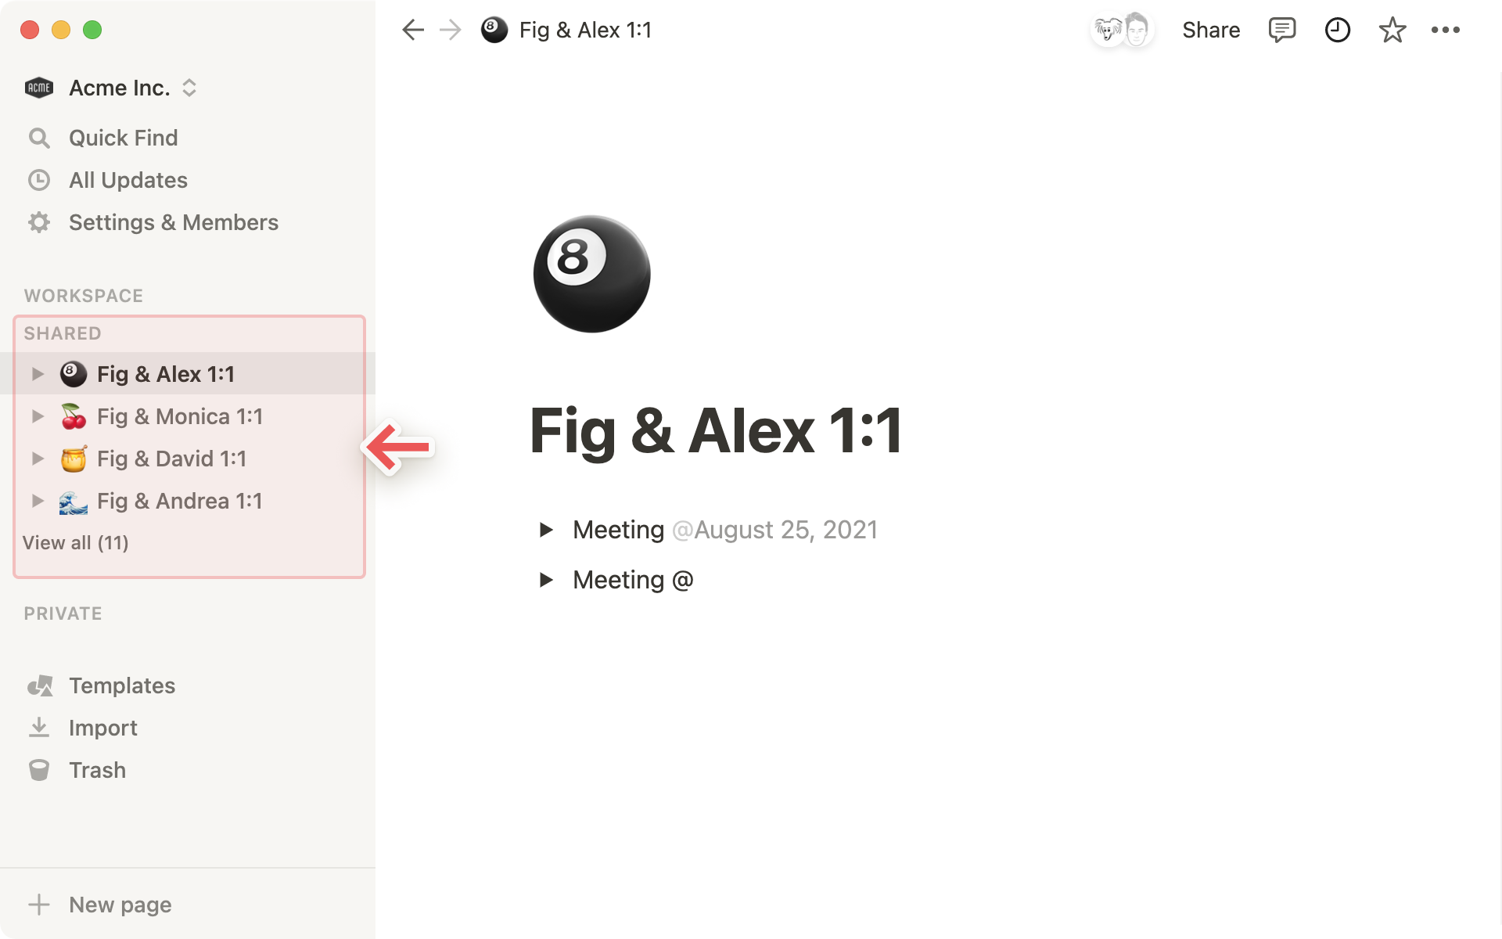The width and height of the screenshot is (1502, 939).
Task: Click the Import option
Action: tap(102, 727)
